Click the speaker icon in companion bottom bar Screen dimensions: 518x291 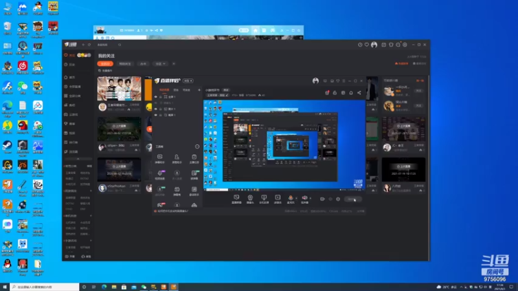304,199
